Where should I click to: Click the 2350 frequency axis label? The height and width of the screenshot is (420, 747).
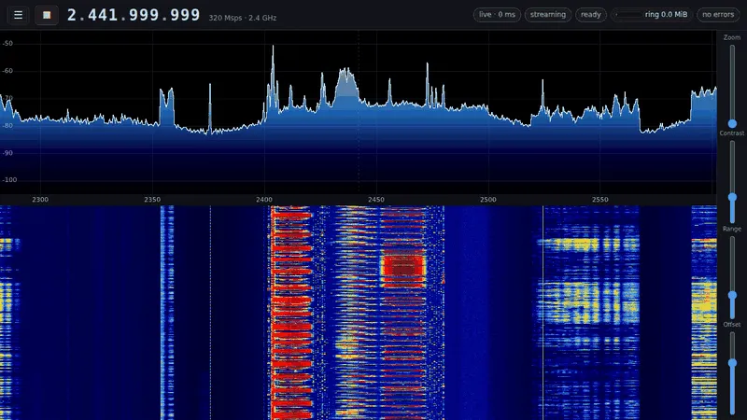pyautogui.click(x=152, y=200)
